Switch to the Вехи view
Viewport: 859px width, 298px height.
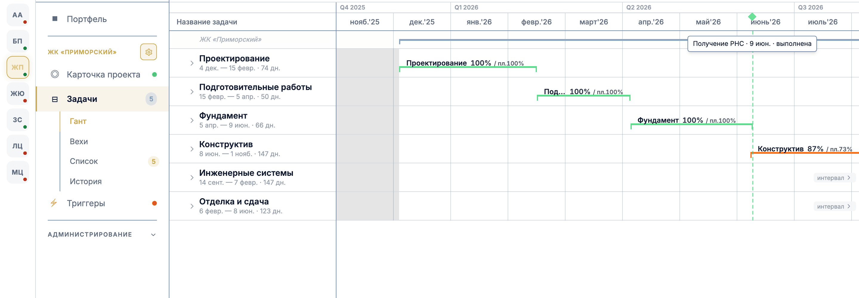tap(79, 141)
